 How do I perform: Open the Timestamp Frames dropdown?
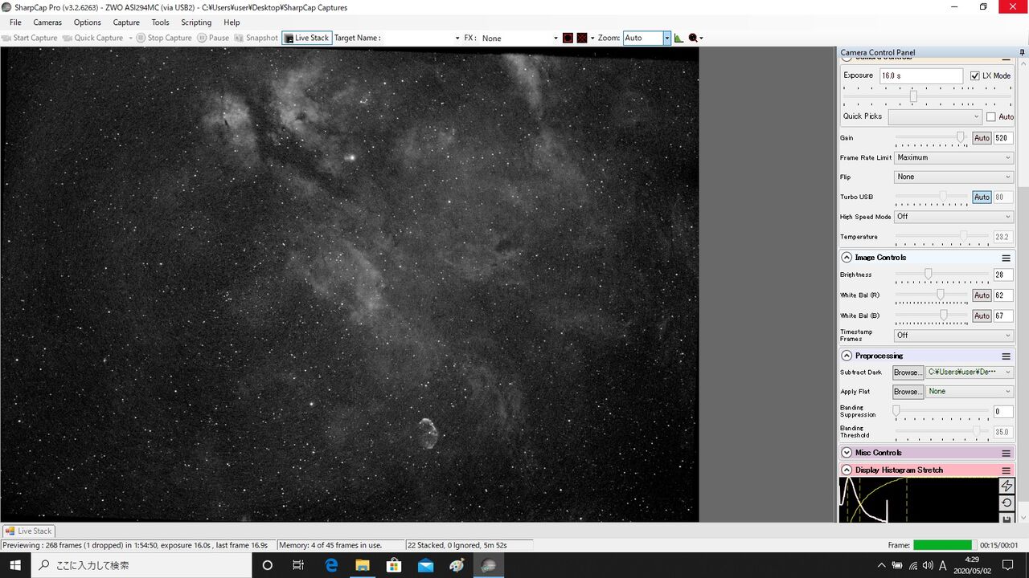(953, 336)
